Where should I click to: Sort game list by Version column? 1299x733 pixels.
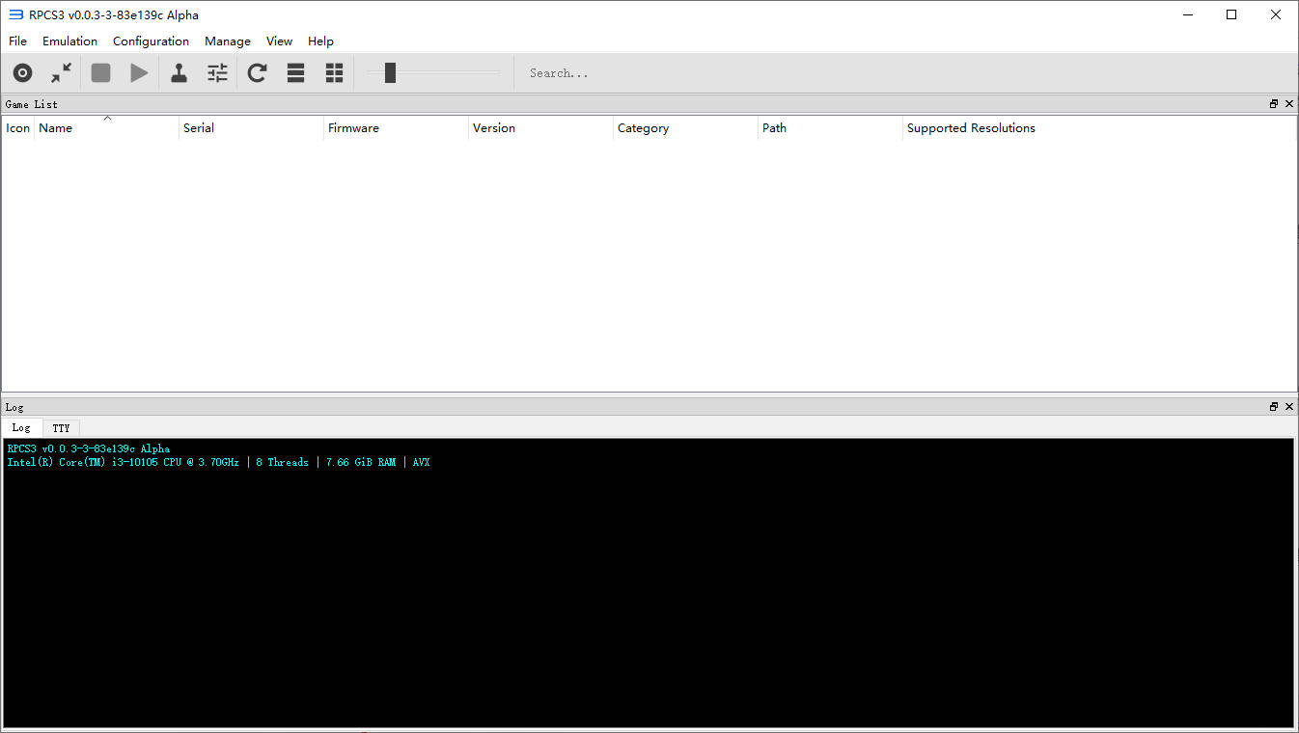tap(540, 127)
